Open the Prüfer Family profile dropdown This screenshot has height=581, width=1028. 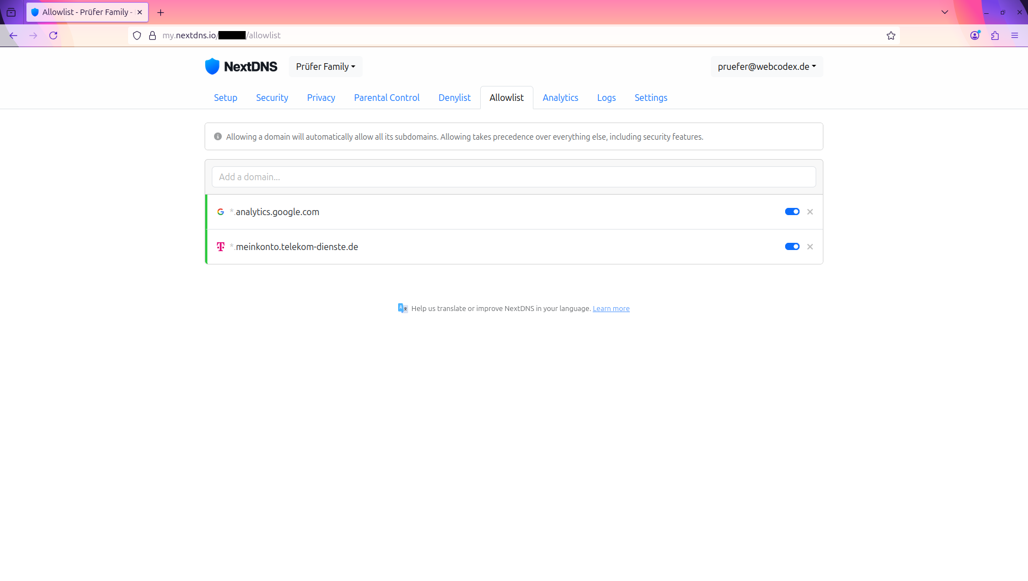[x=325, y=67]
